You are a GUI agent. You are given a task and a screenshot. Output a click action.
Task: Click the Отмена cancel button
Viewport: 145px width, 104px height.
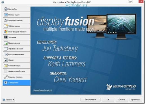pos(122,100)
